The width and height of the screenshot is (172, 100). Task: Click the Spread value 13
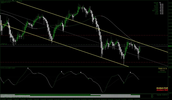click(x=160, y=3)
